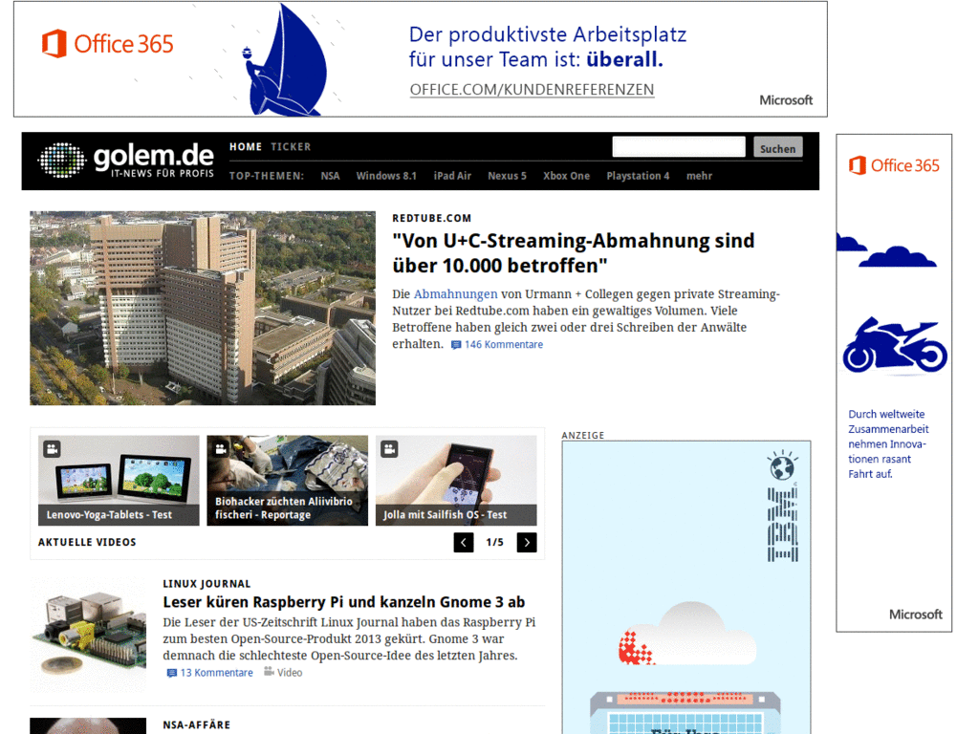Screen dimensions: 979x734
Task: Open the 146 Kommentare link
Action: tap(504, 344)
